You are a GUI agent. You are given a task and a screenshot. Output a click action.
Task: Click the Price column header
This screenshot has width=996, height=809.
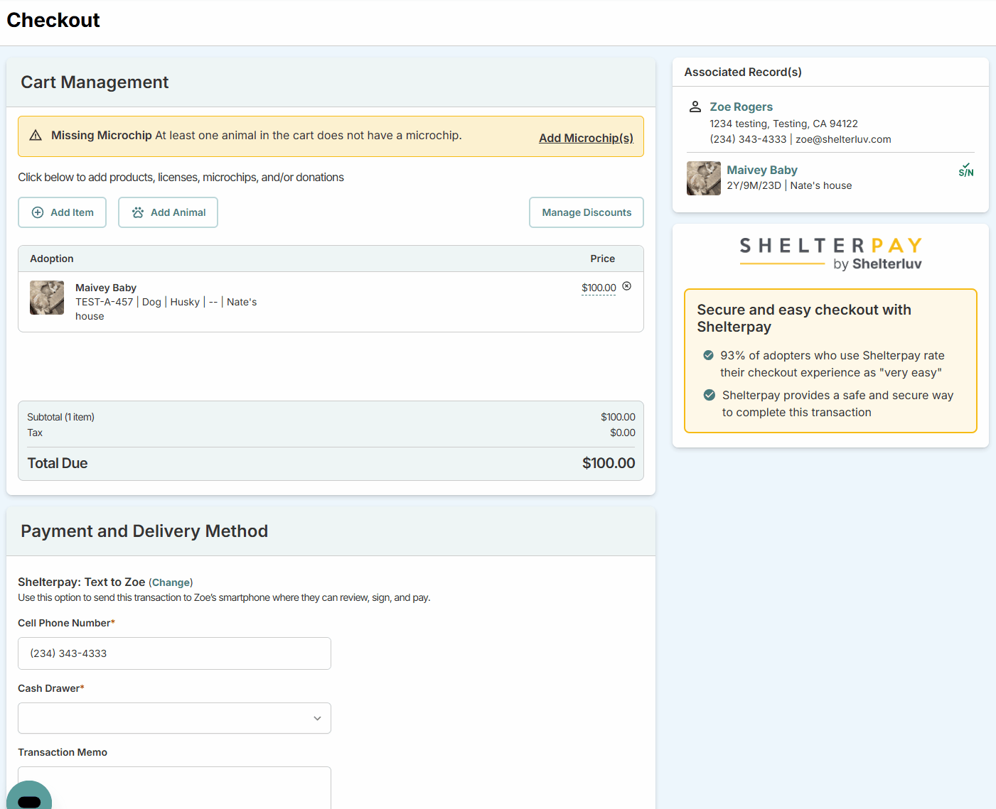(602, 259)
